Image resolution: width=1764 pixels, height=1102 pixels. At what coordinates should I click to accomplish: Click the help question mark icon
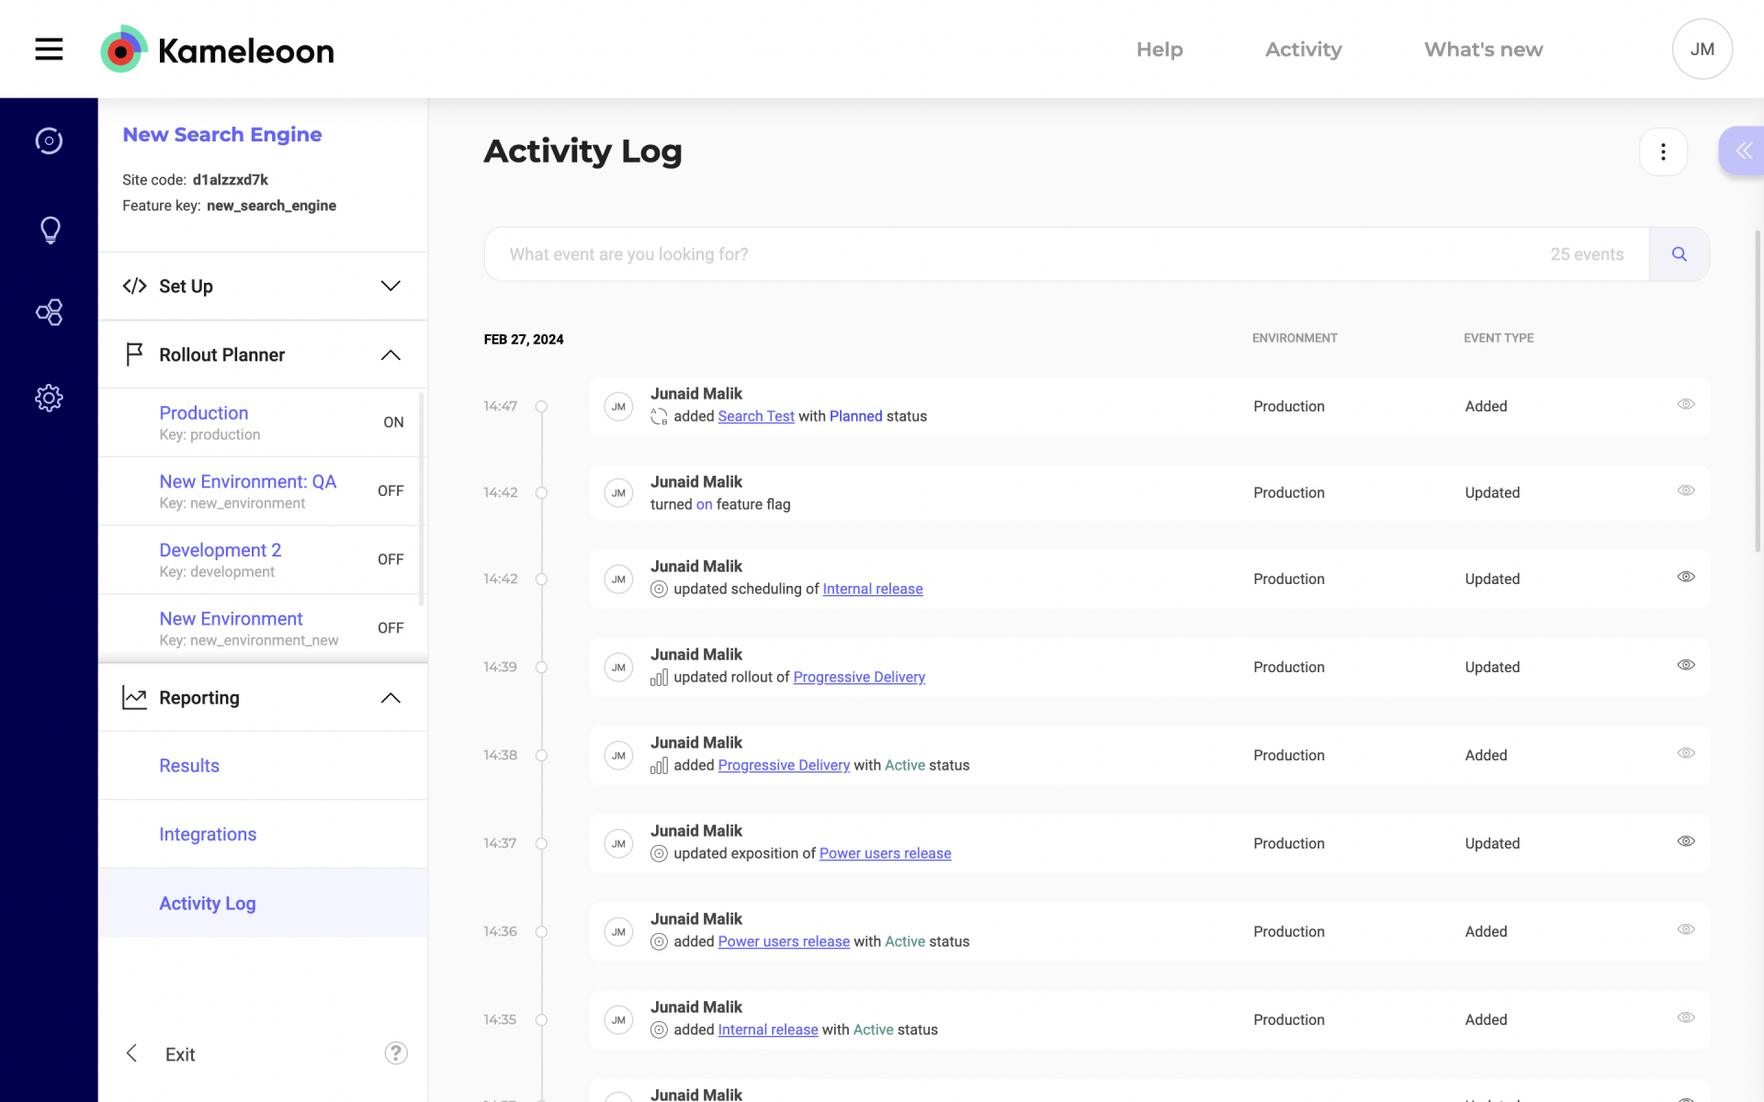coord(396,1053)
